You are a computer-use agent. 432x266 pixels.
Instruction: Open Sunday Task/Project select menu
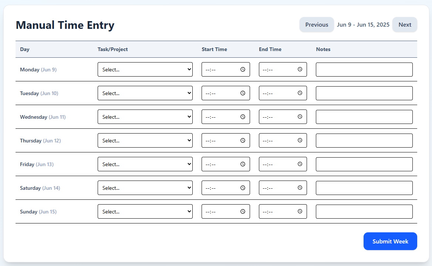tap(145, 212)
